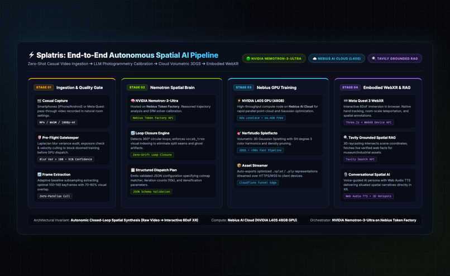Select the TAVILY GROUNDED RAG purple badge

(x=395, y=58)
